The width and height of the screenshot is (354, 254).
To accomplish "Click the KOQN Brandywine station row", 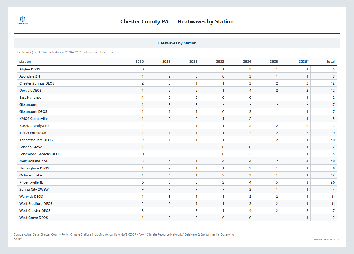I will [x=177, y=126].
